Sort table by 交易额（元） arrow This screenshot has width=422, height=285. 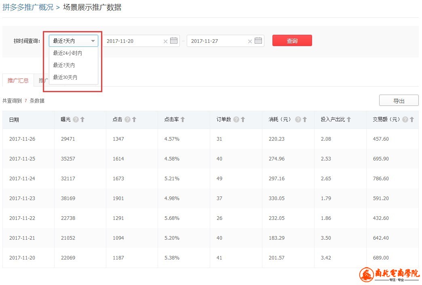(412, 119)
